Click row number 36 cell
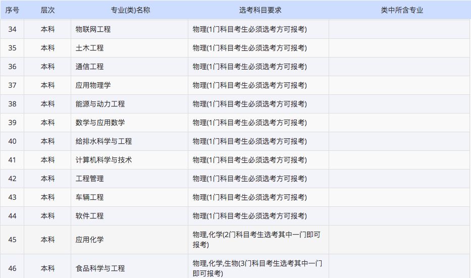Screen dimensions: 471x278 [12, 67]
